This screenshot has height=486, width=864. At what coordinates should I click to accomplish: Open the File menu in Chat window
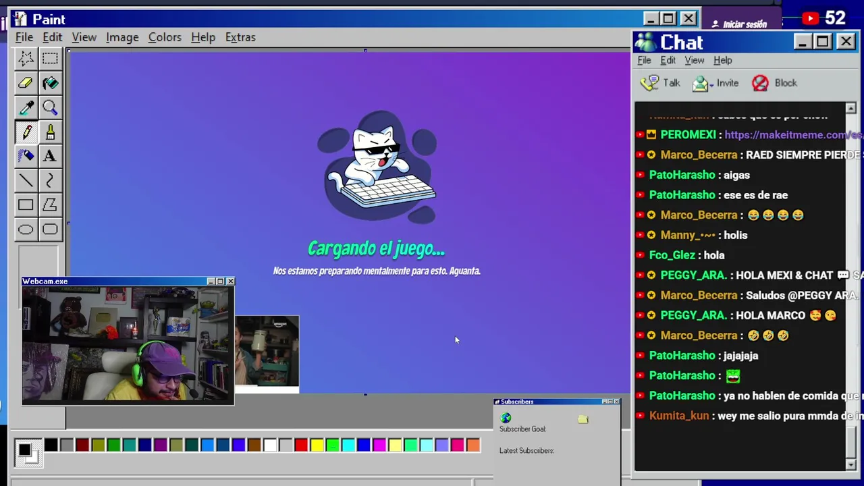coord(644,60)
